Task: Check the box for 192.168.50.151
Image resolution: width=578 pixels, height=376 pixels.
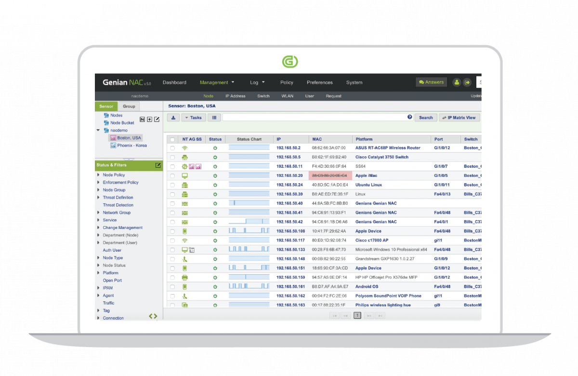Action: pyautogui.click(x=172, y=268)
